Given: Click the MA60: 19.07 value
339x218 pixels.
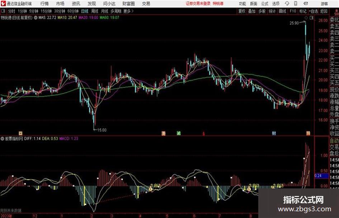Looking at the screenshot, I should tap(109, 18).
